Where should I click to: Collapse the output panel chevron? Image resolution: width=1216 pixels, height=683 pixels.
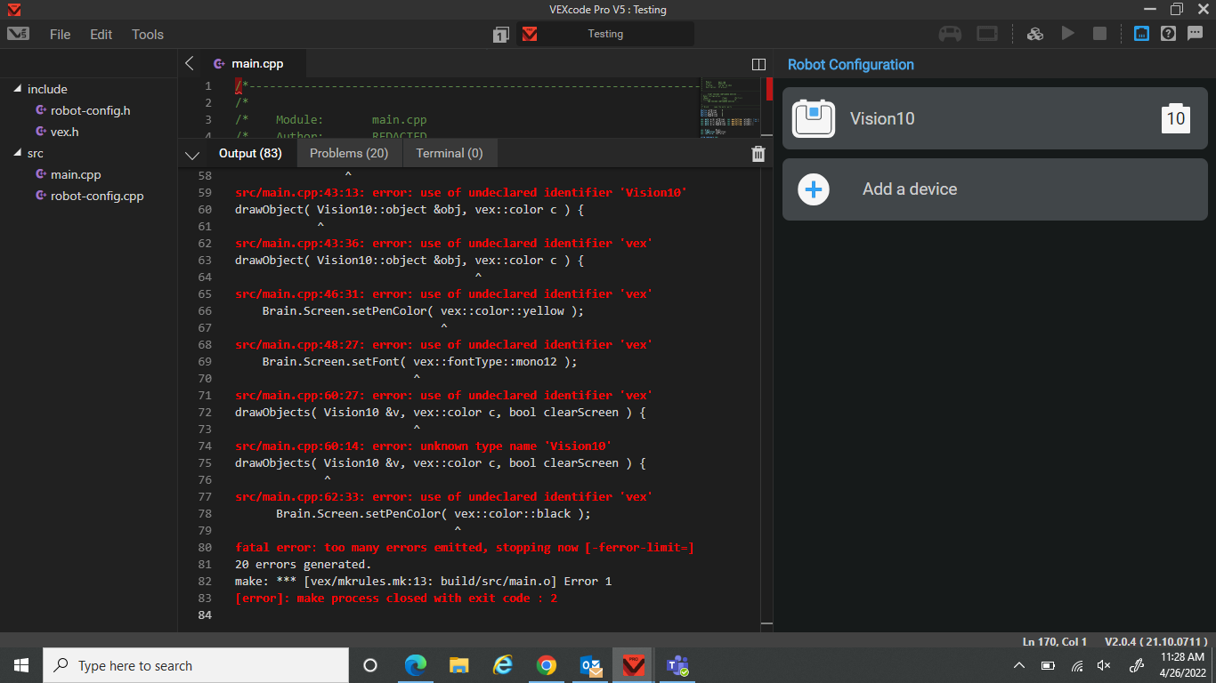point(191,154)
